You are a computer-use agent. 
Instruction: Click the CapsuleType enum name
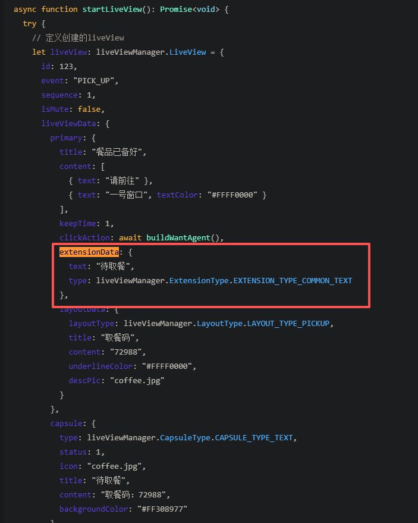coord(185,438)
